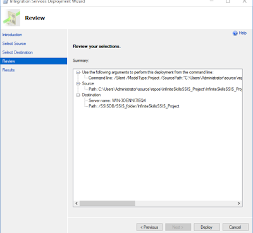Collapse the Source tree node
The width and height of the screenshot is (253, 233).
coord(78,83)
